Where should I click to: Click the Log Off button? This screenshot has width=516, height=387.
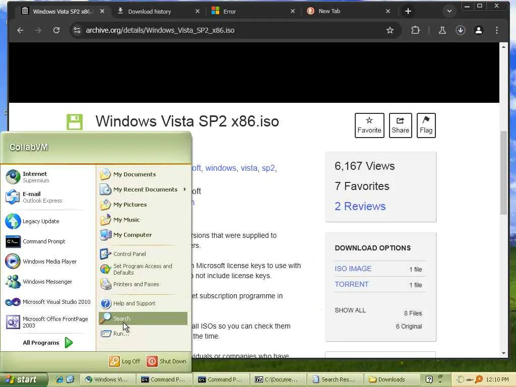[x=125, y=361]
